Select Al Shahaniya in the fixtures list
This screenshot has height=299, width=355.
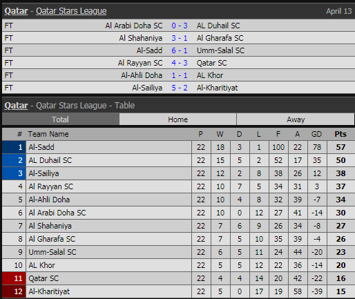[x=141, y=38]
